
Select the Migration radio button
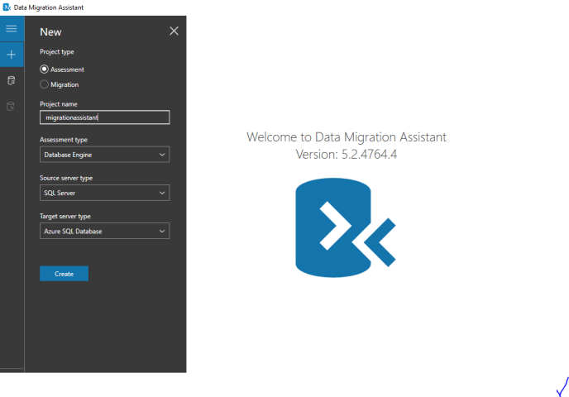(44, 84)
